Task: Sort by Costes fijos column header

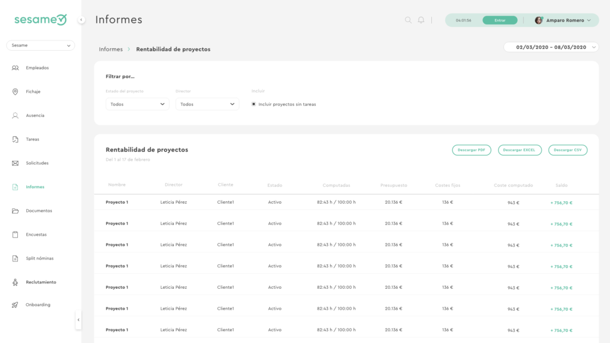Action: coord(448,186)
